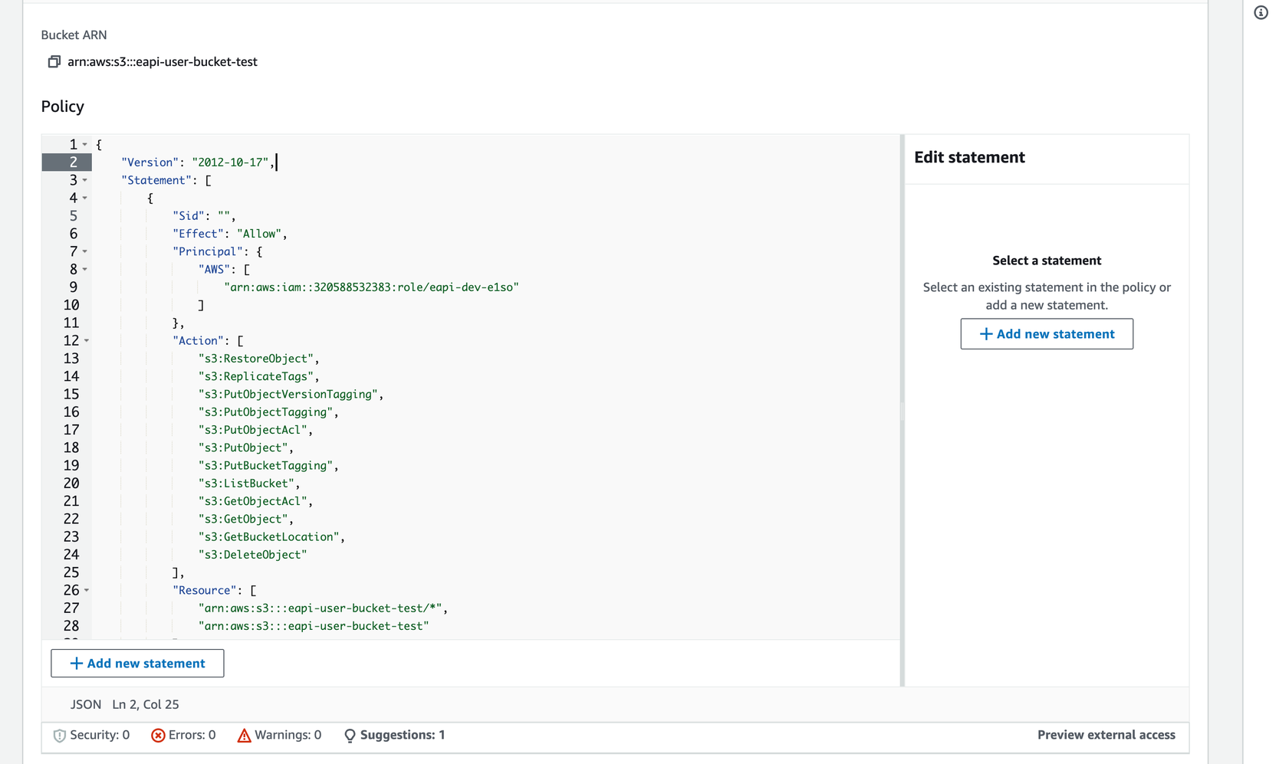The image size is (1279, 764).
Task: Click the resource "eapi-user-bucket-test/*" line
Action: pos(323,608)
